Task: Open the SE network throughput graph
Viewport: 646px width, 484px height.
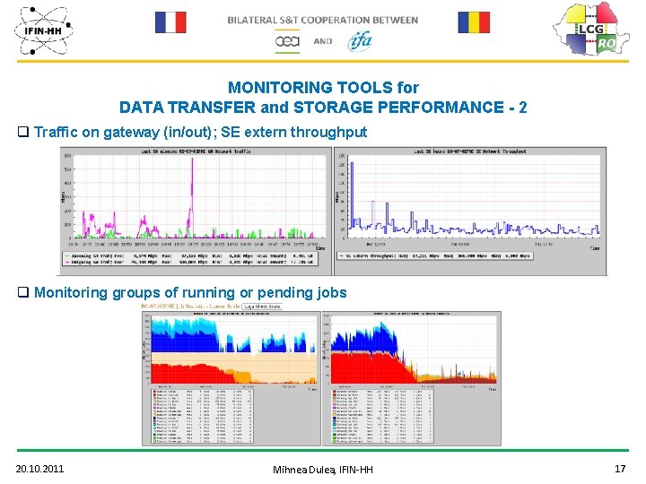Action: (470, 212)
